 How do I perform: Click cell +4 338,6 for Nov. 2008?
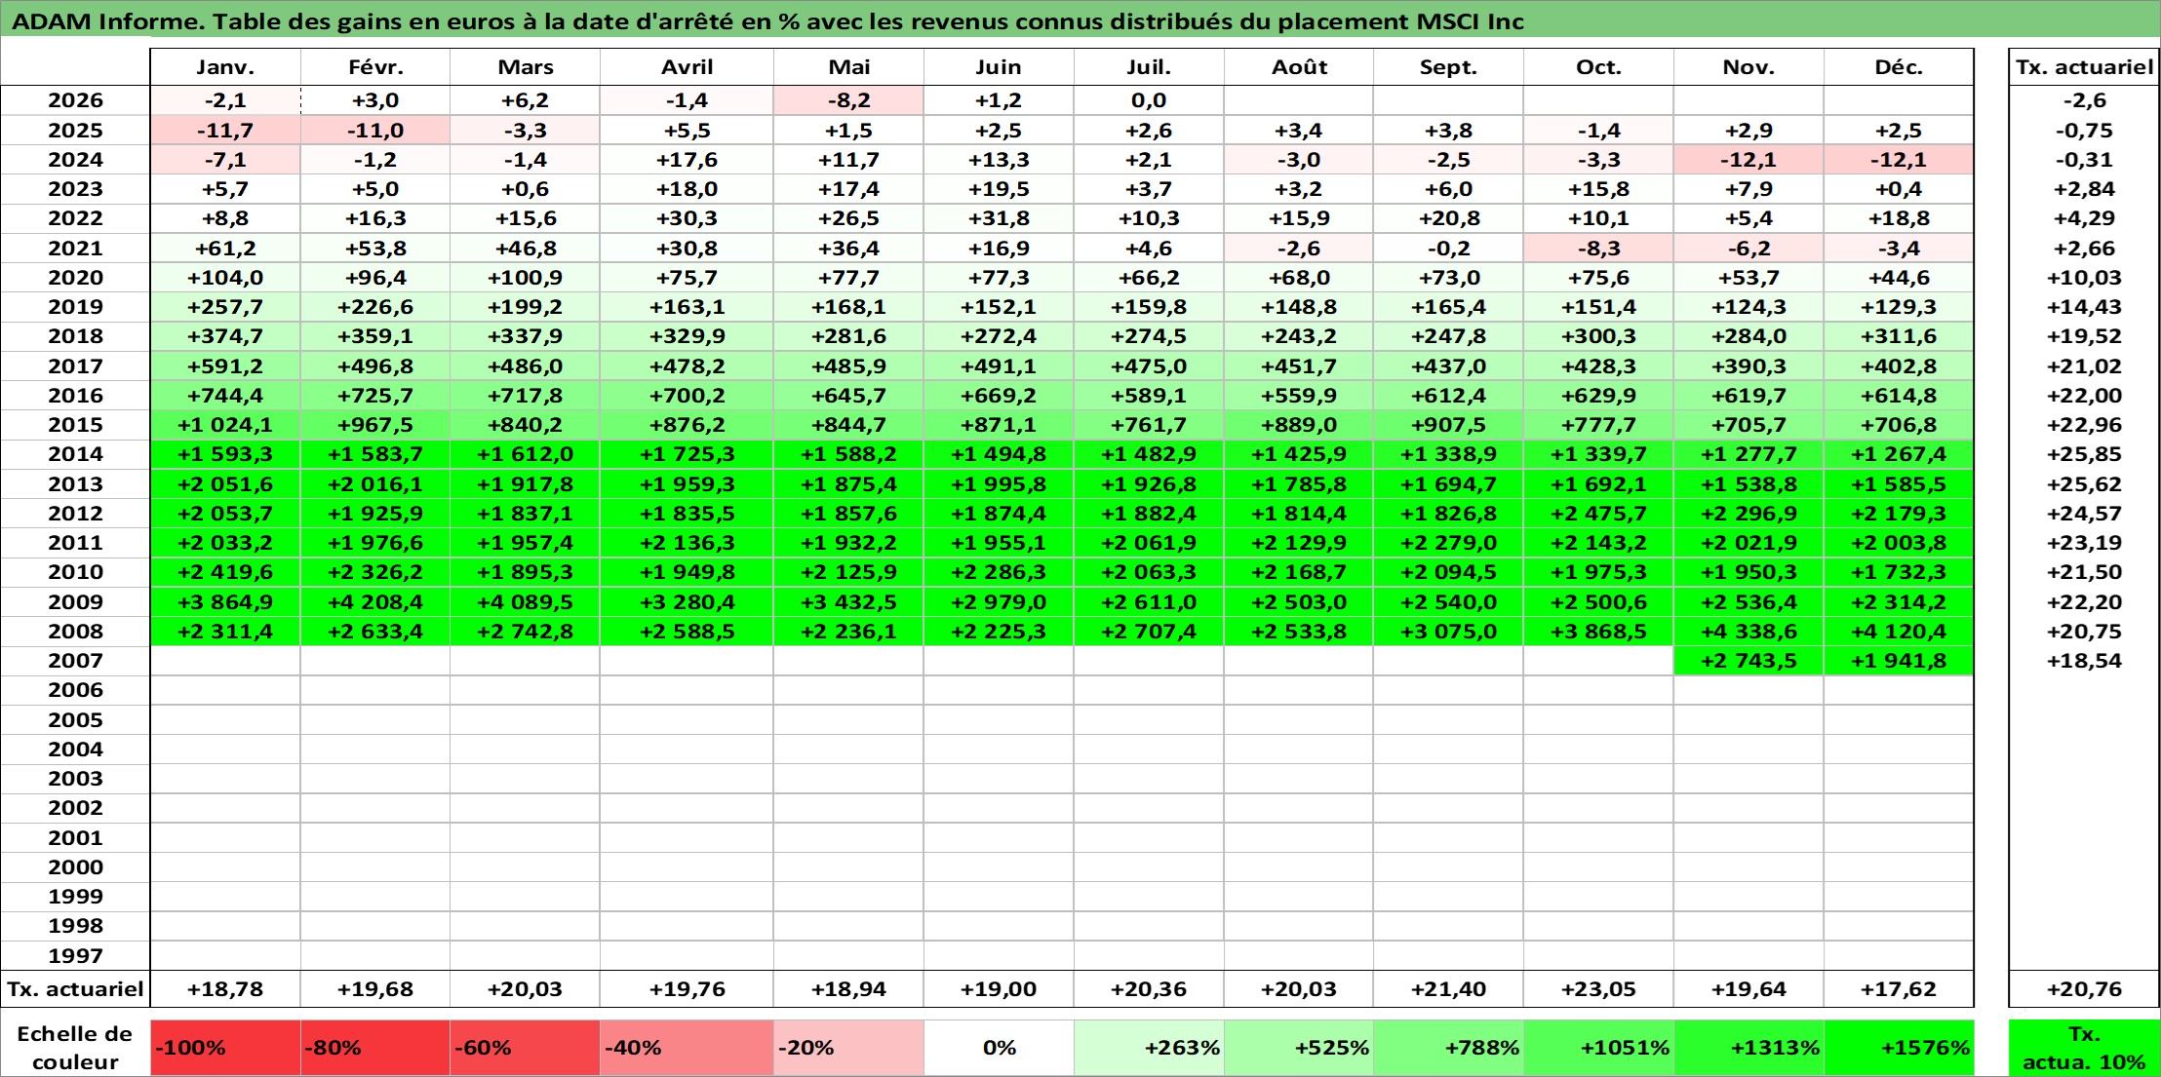[x=1749, y=632]
